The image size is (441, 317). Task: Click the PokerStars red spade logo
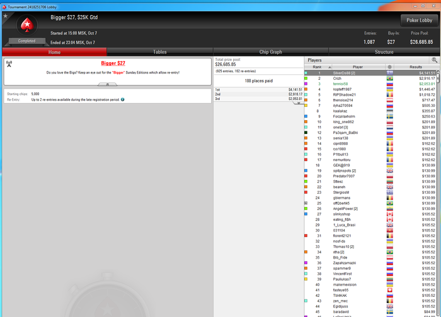pyautogui.click(x=27, y=25)
